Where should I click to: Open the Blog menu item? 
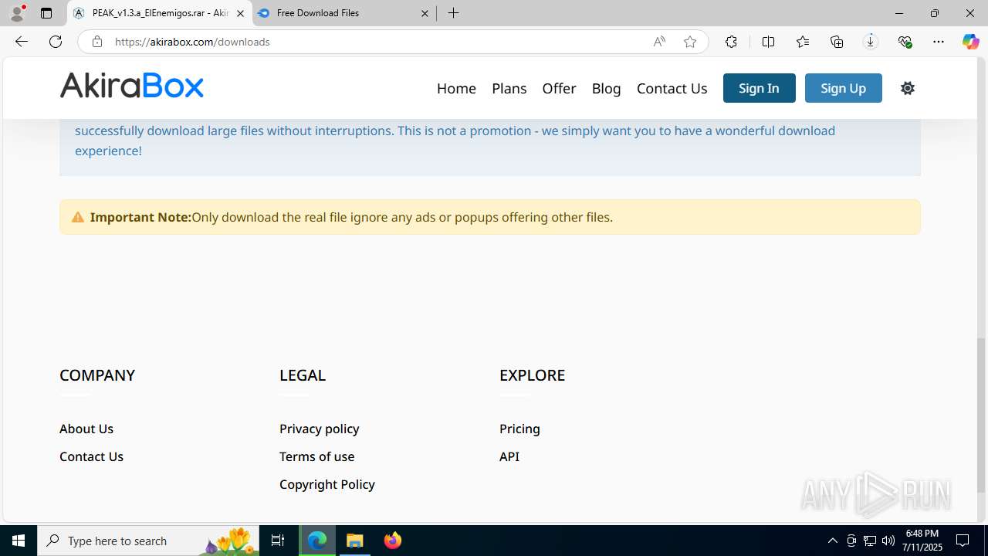click(x=606, y=88)
